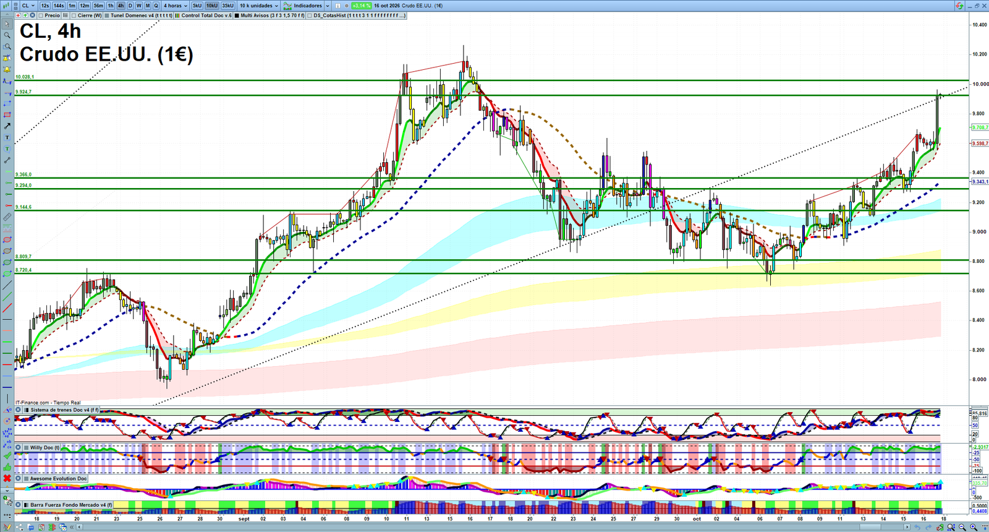Image resolution: width=989 pixels, height=532 pixels.
Task: Select the black arrow drawing tool
Action: (x=7, y=126)
